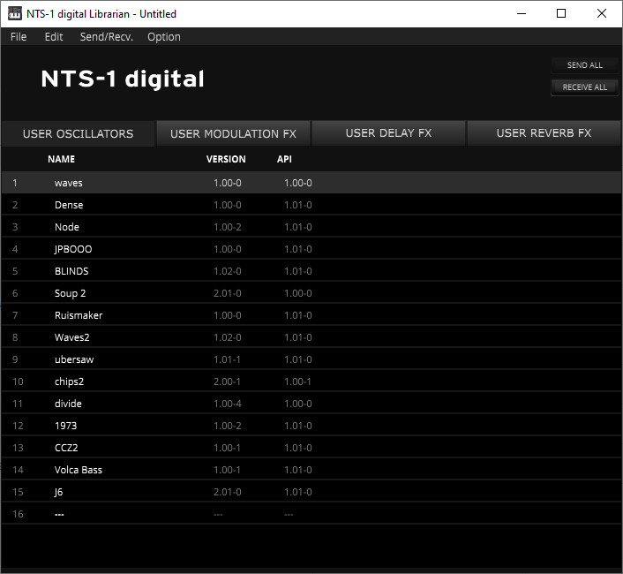This screenshot has width=623, height=574.
Task: Select the BLINDS oscillator entry
Action: [x=311, y=271]
